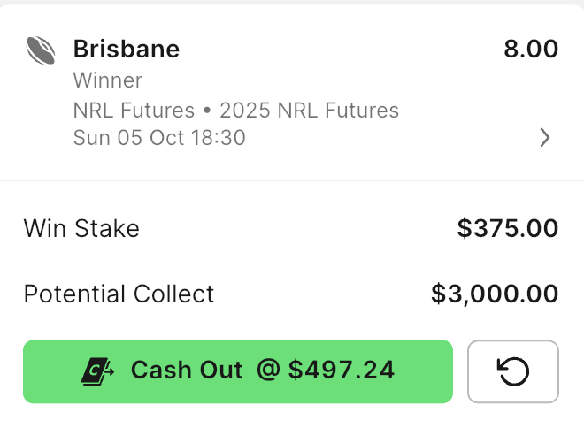Click the Potential Collect label

click(x=119, y=294)
